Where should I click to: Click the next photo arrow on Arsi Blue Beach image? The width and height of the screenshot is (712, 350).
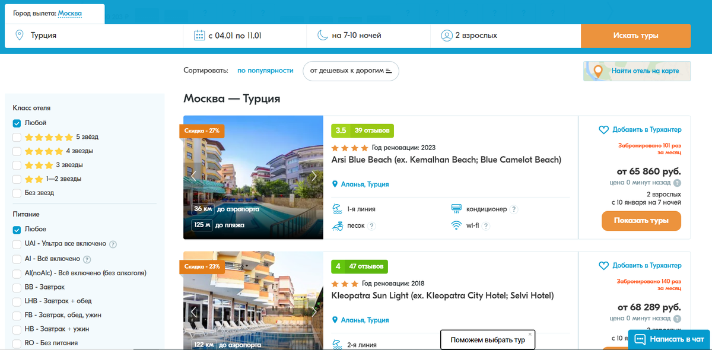(x=314, y=176)
